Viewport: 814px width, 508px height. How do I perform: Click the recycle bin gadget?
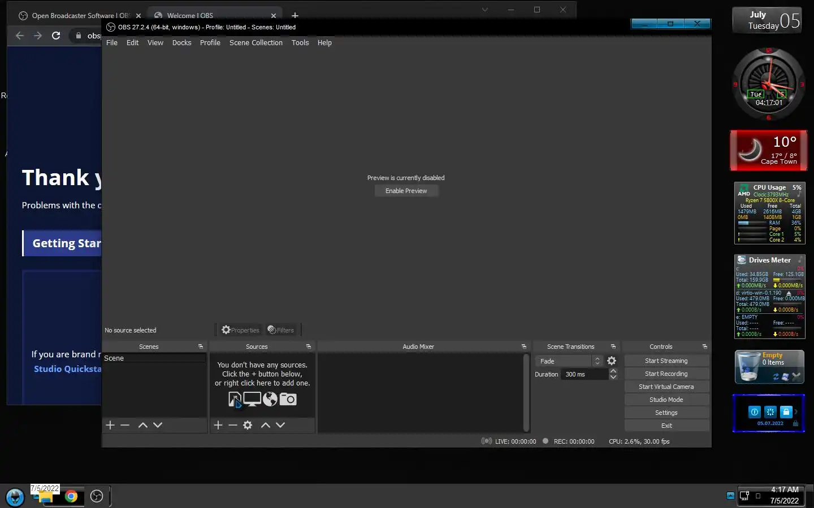[x=769, y=366]
